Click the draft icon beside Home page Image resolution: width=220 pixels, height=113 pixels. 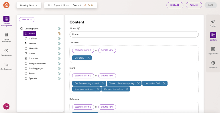coord(59,33)
